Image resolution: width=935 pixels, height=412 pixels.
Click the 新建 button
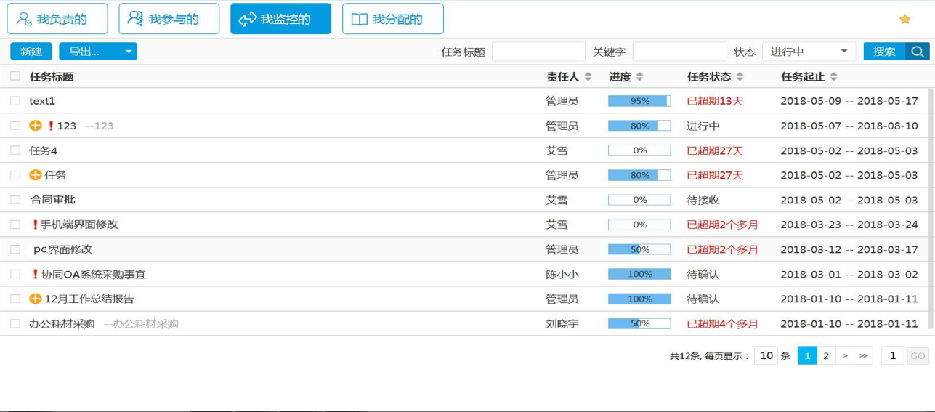[x=31, y=52]
